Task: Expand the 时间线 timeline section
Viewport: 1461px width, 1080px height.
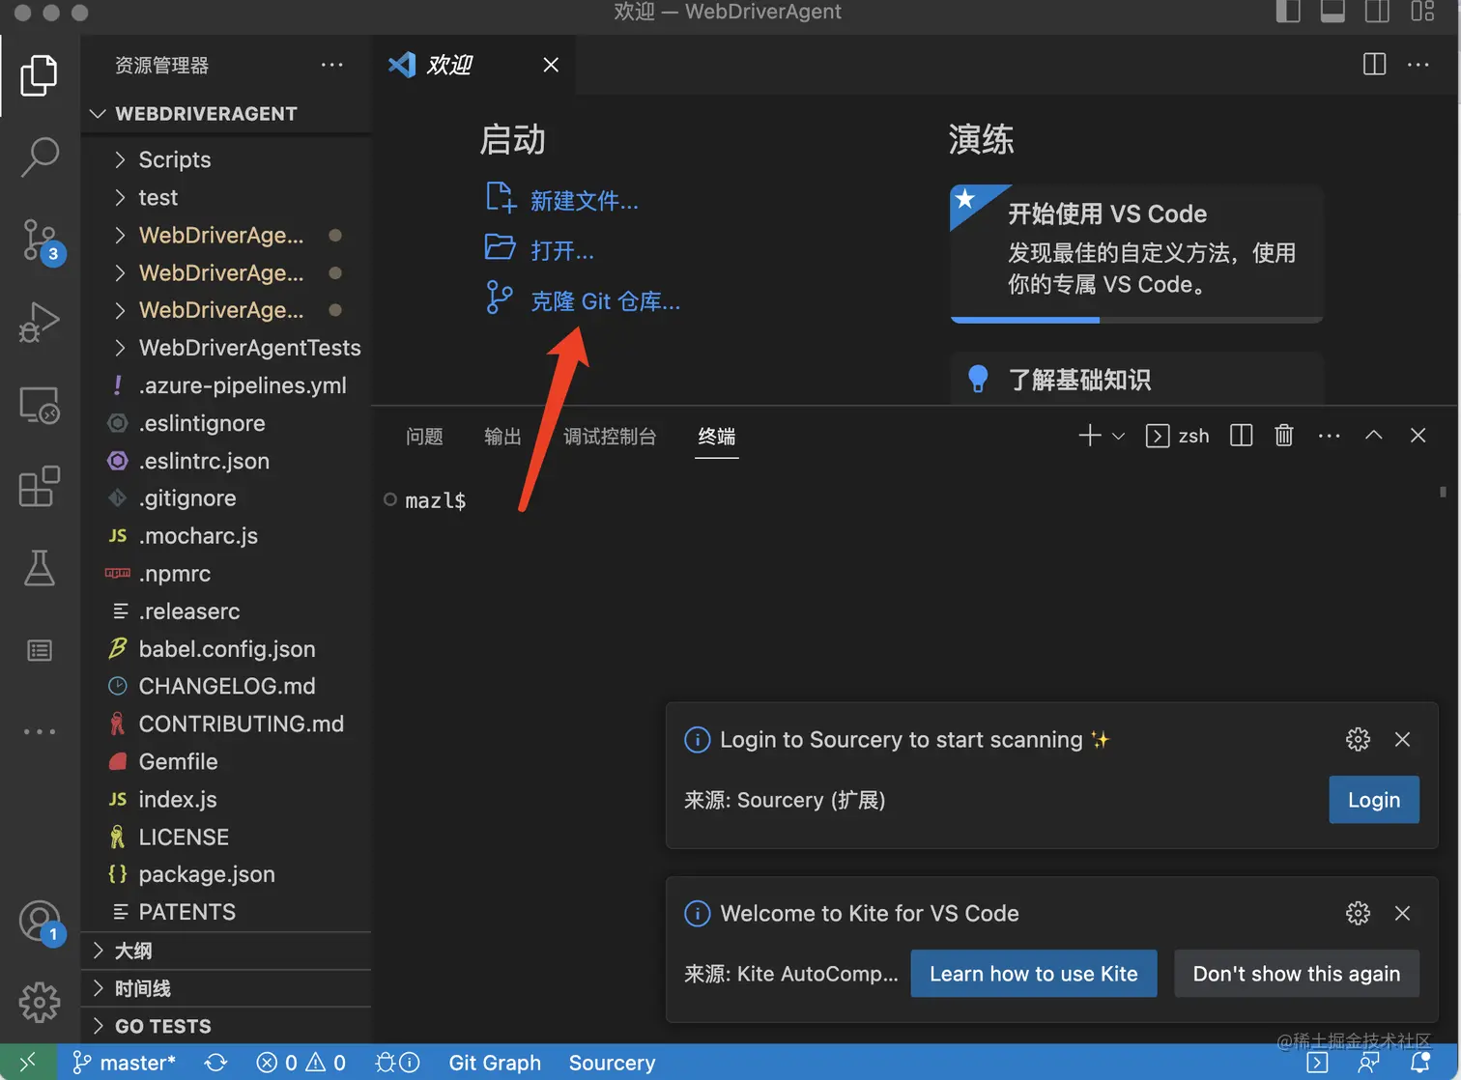Action: [227, 988]
